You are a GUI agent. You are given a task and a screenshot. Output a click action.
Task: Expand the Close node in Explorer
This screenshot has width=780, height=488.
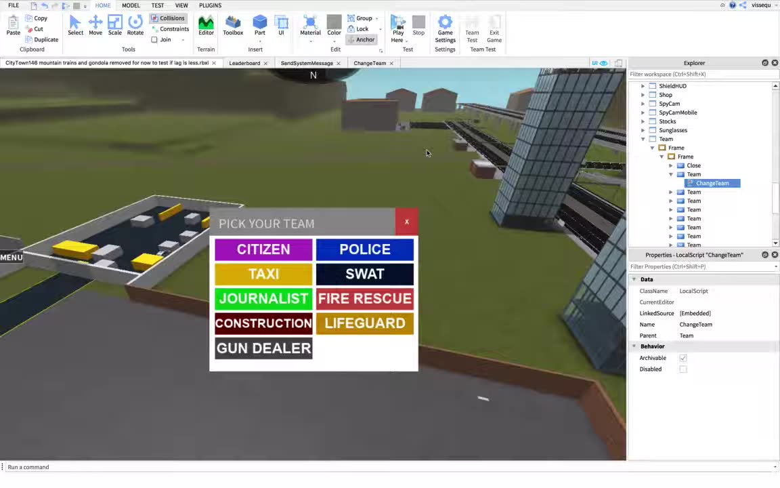(670, 166)
